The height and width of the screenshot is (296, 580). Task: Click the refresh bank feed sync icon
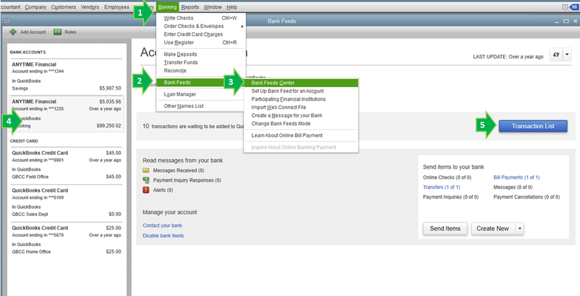click(x=556, y=55)
